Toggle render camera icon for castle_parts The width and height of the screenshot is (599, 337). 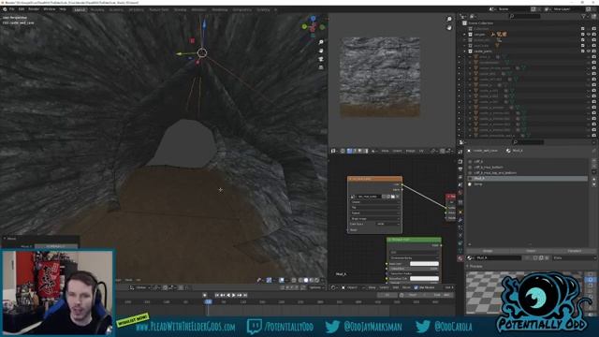click(x=593, y=51)
